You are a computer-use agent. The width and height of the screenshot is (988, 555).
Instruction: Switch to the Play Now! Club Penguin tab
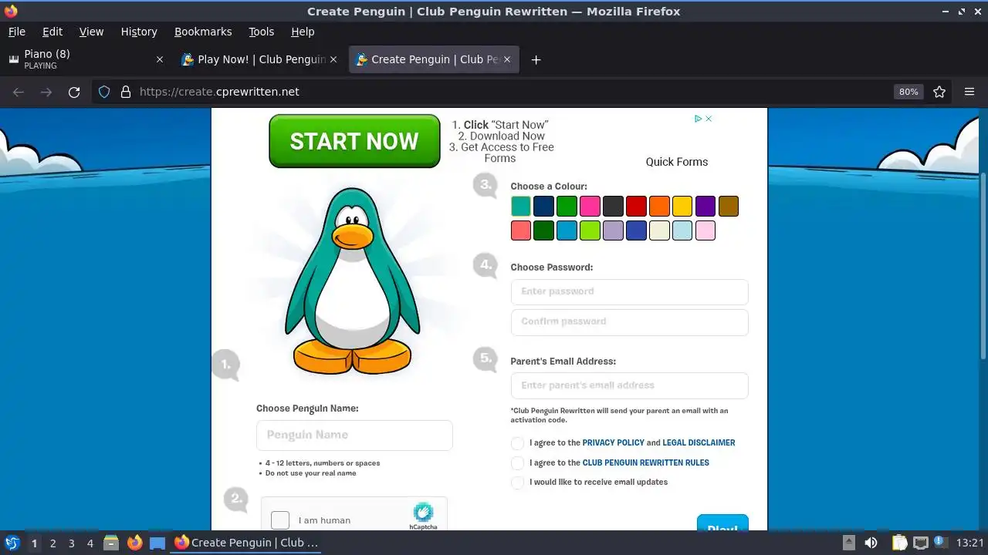point(259,59)
